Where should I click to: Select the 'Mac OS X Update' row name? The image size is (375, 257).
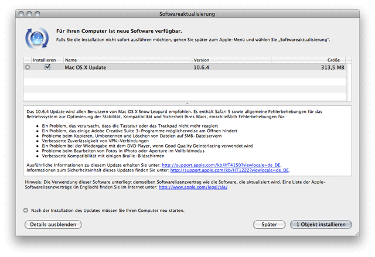86,67
